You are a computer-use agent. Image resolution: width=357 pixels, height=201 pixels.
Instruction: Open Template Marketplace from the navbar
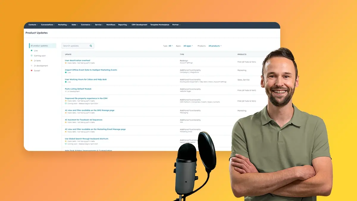(160, 25)
